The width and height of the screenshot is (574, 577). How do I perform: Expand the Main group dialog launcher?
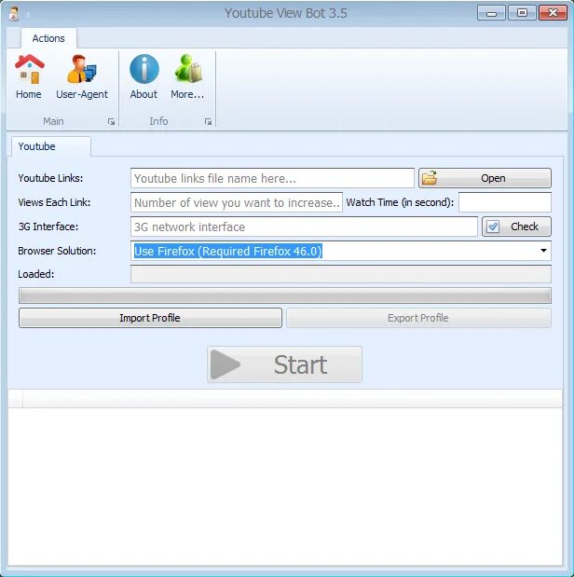(x=111, y=121)
